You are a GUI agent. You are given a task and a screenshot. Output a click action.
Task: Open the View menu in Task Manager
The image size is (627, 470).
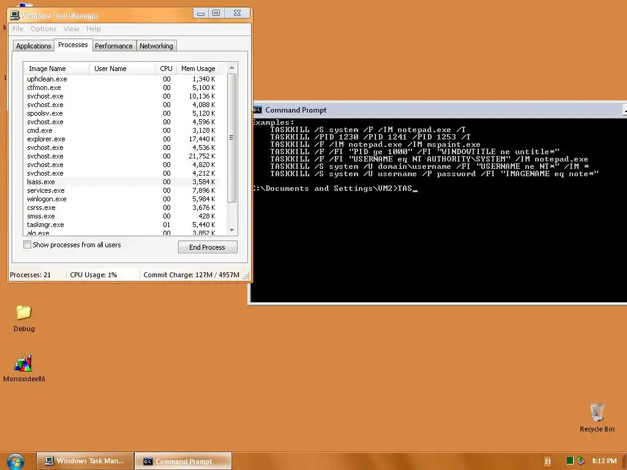pos(71,29)
